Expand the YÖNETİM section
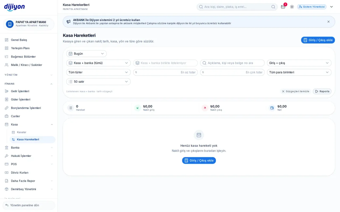 pyautogui.click(x=29, y=75)
